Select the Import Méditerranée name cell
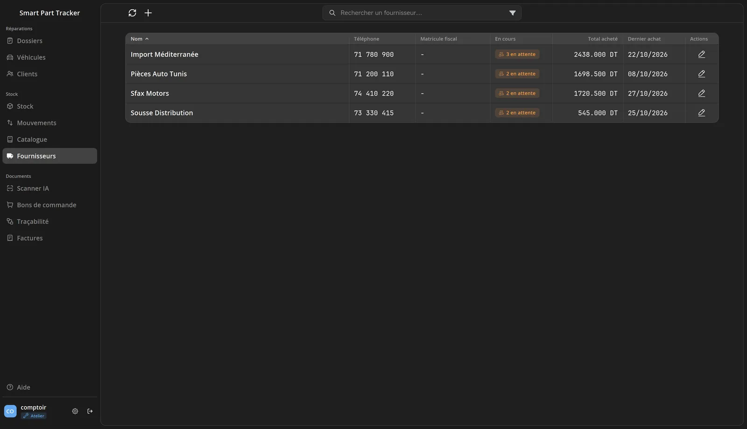Viewport: 747px width, 429px height. pyautogui.click(x=237, y=55)
